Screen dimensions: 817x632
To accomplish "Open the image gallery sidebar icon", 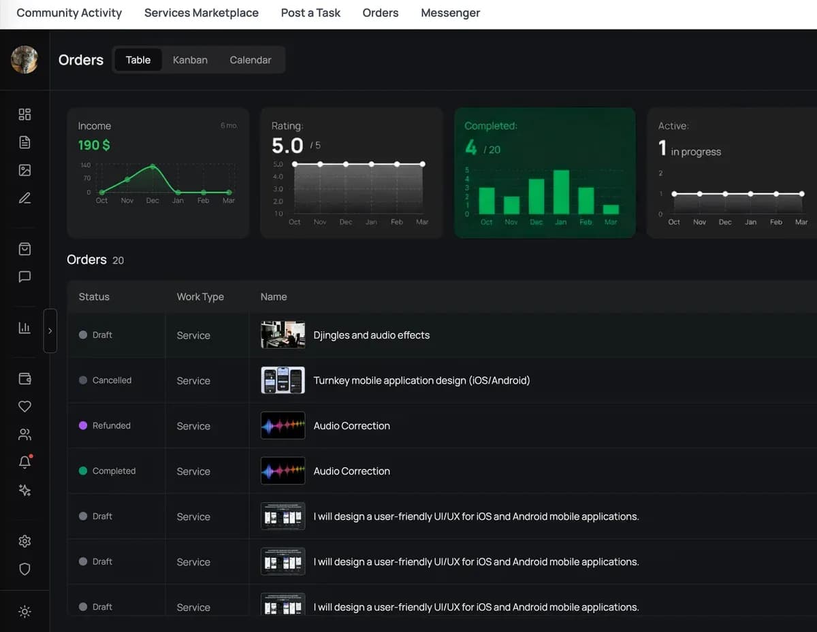I will tap(25, 170).
